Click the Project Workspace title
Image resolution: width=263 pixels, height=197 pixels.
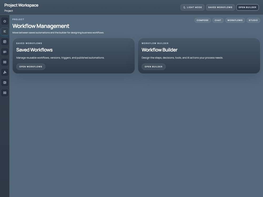coord(21,5)
